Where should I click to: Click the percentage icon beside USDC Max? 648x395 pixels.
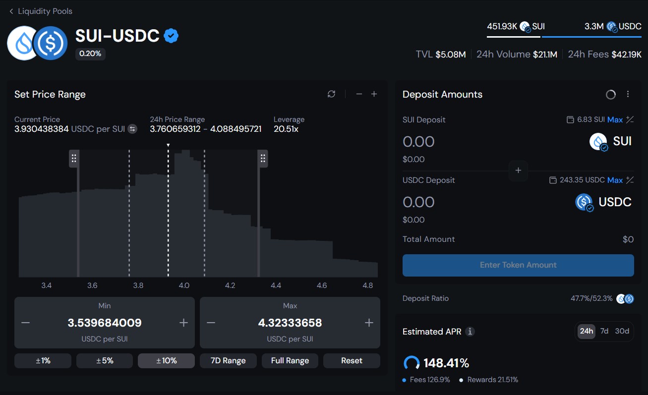click(x=630, y=180)
